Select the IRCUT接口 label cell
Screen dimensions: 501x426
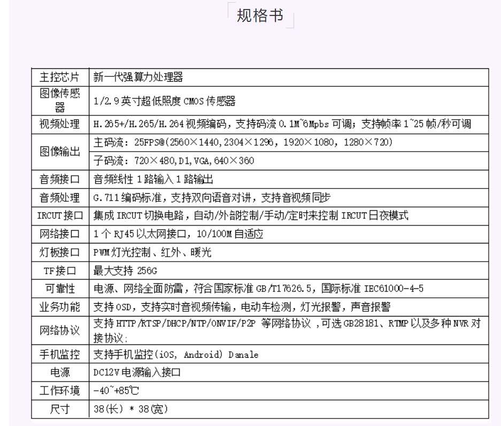click(x=60, y=216)
